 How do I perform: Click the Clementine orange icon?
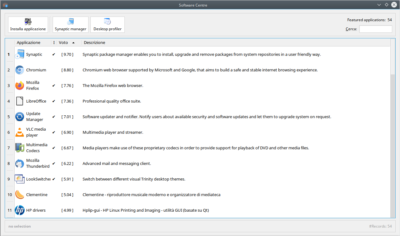20,195
